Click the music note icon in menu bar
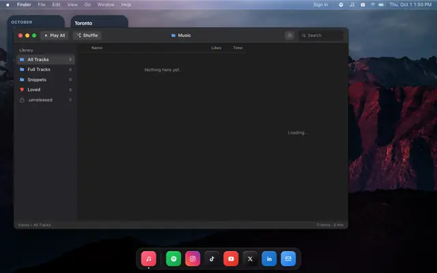Image resolution: width=437 pixels, height=273 pixels. click(x=352, y=5)
